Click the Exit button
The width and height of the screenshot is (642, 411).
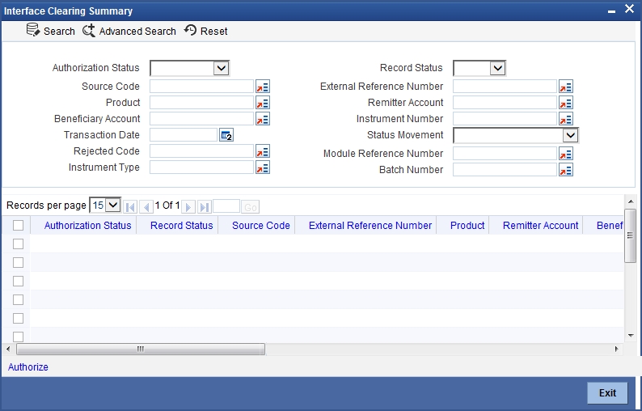[x=607, y=393]
